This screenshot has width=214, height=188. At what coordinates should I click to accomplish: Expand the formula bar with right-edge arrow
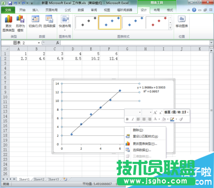211,42
